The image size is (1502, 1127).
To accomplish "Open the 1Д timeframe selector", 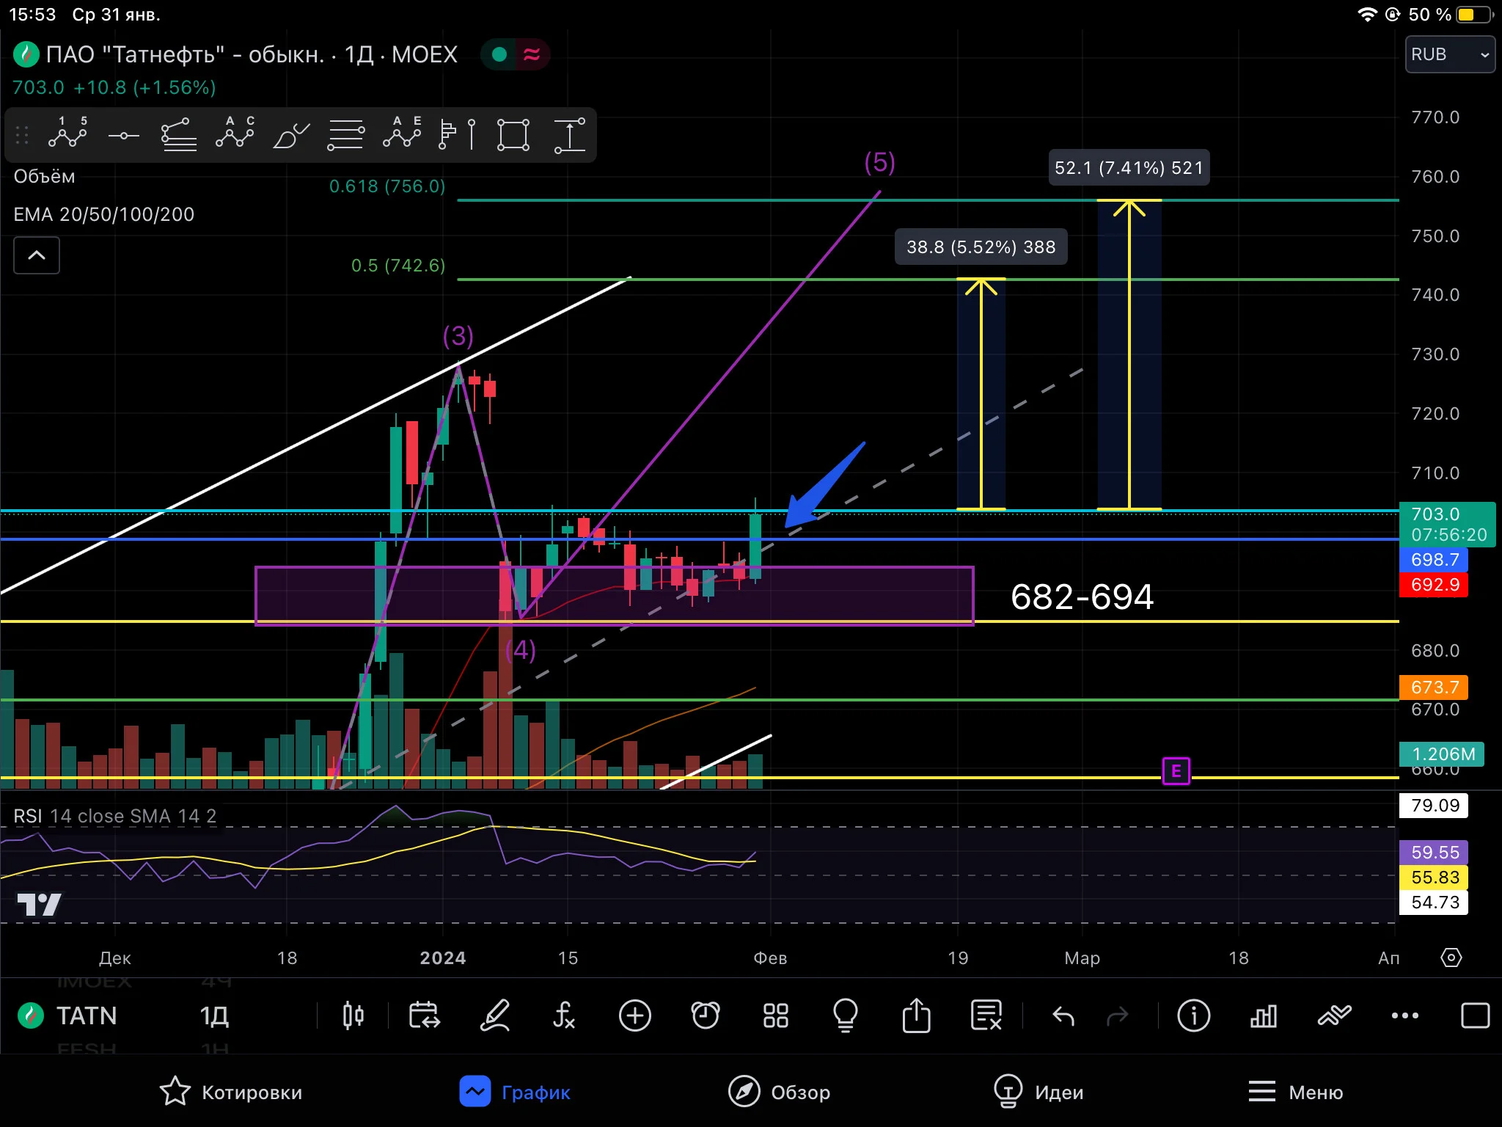I will coord(214,1015).
